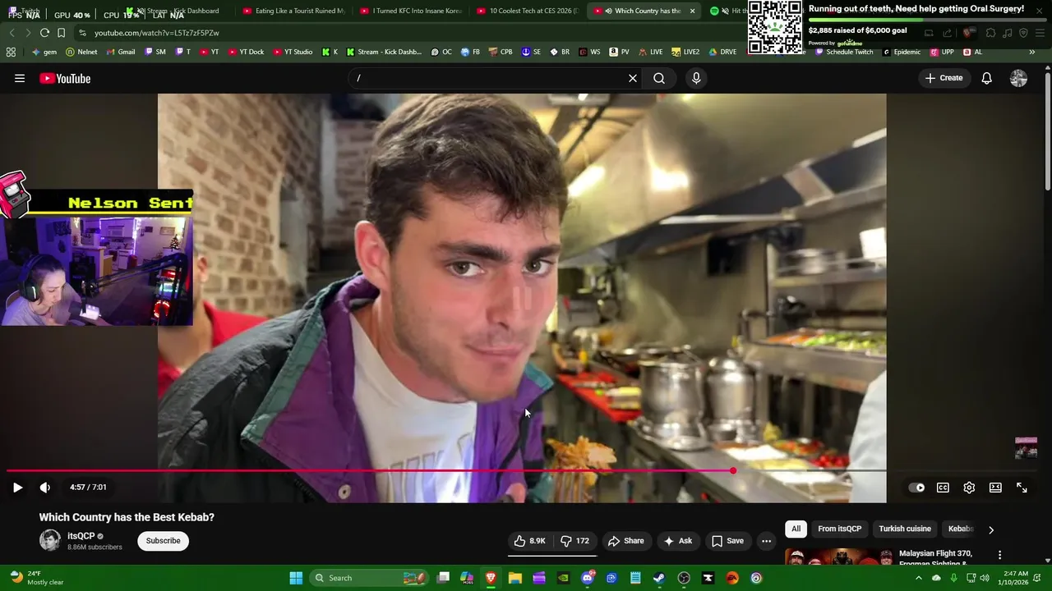This screenshot has height=591, width=1052.
Task: Switch to the I Turned KFC tab
Action: click(x=411, y=11)
